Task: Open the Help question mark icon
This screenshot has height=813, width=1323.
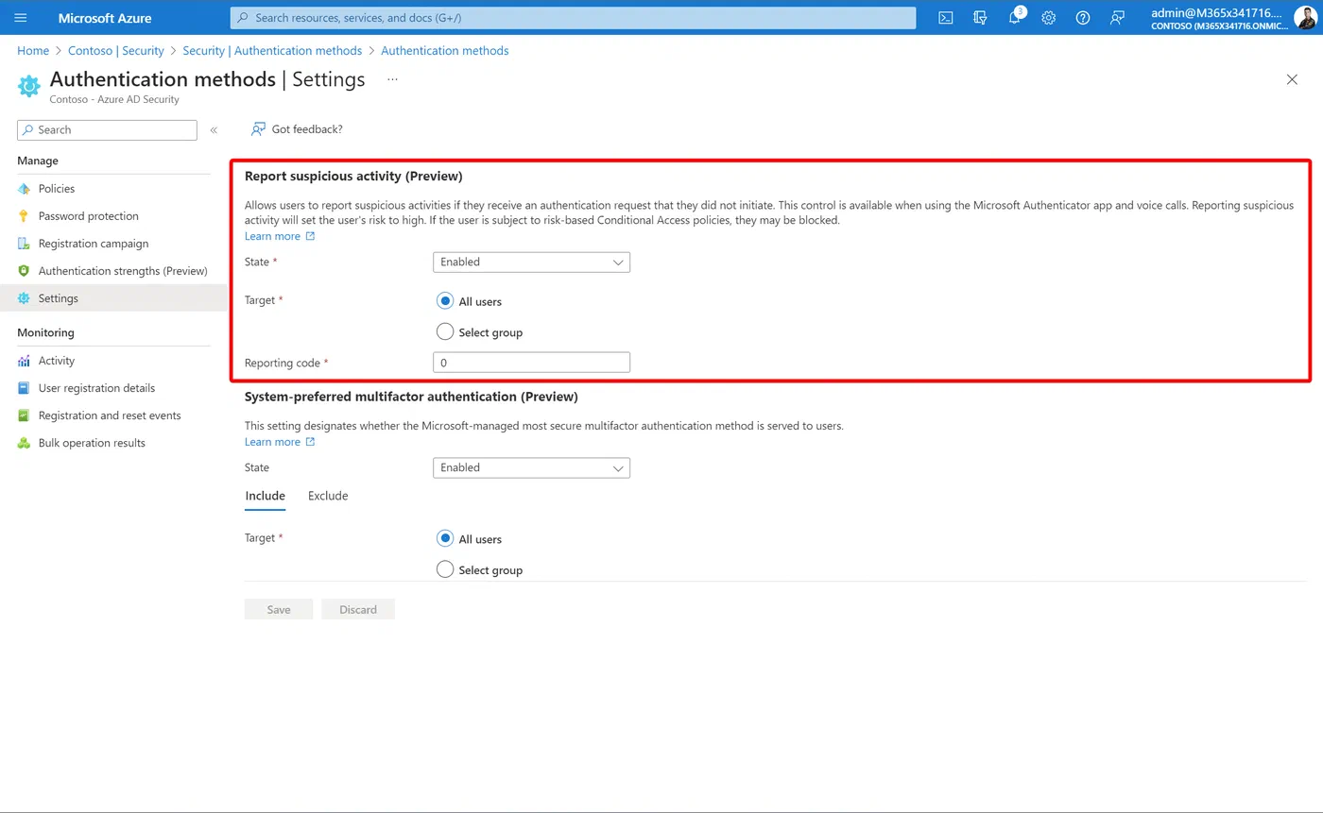Action: tap(1083, 18)
